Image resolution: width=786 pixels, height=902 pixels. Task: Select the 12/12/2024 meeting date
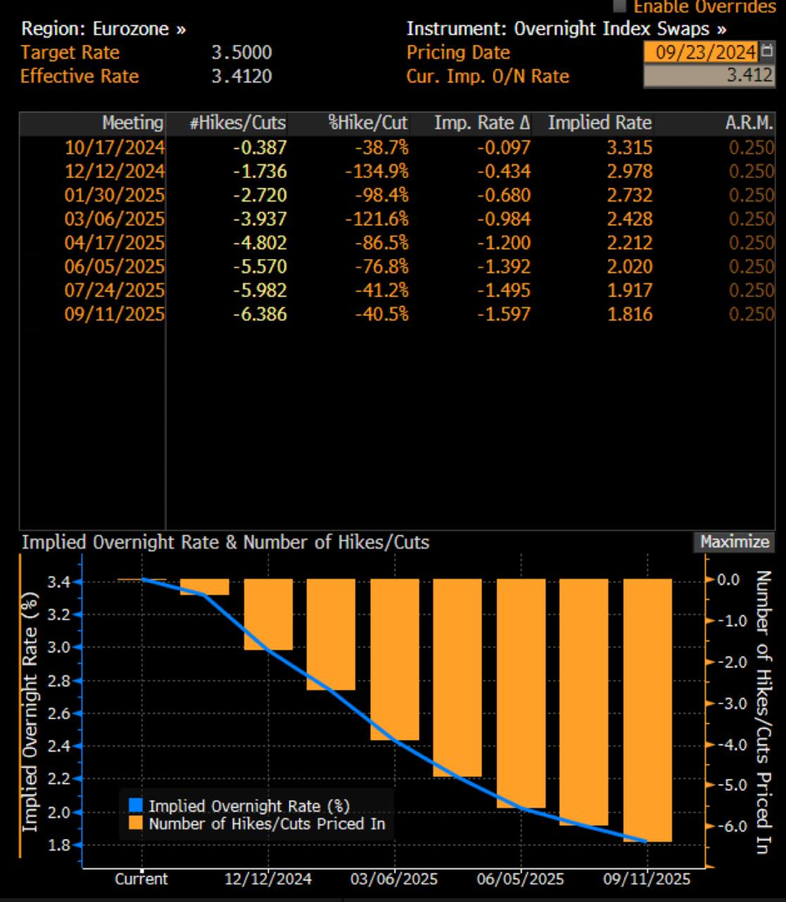pos(114,171)
